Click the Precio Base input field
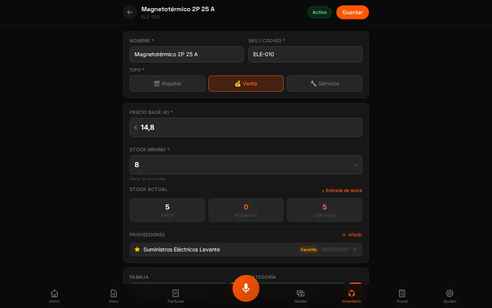The image size is (492, 308). pos(246,127)
